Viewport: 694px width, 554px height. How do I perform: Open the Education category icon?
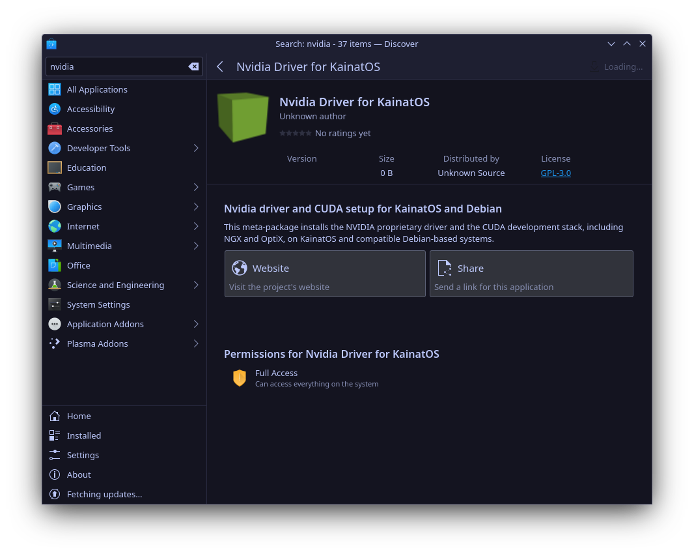pyautogui.click(x=55, y=168)
